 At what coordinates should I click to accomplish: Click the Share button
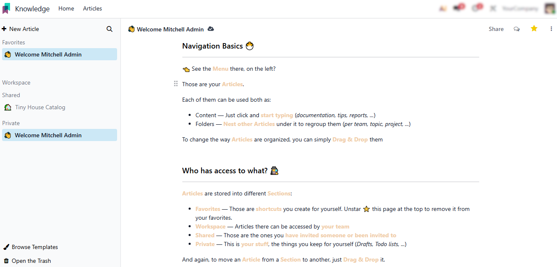pos(496,29)
